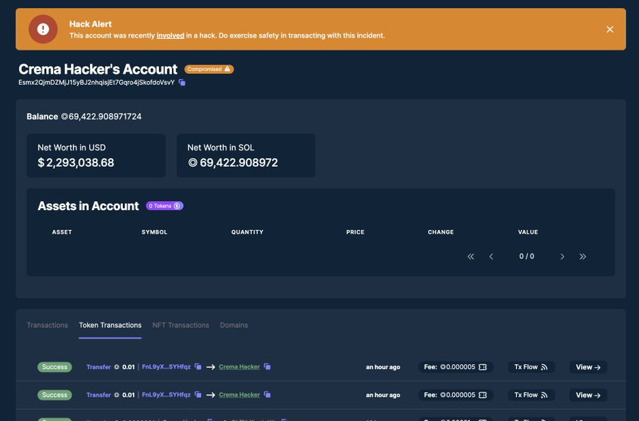Open FnL9yX...SYHfqz sender in second row
The height and width of the screenshot is (421, 639).
(166, 395)
